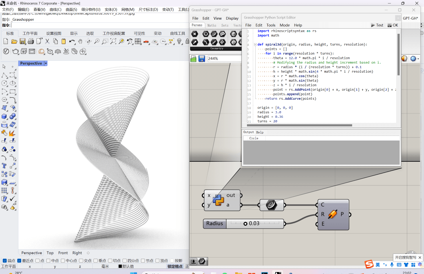Click the Radius slider knob at 0.03
Viewport: 424px width, 274px height.
[245, 224]
